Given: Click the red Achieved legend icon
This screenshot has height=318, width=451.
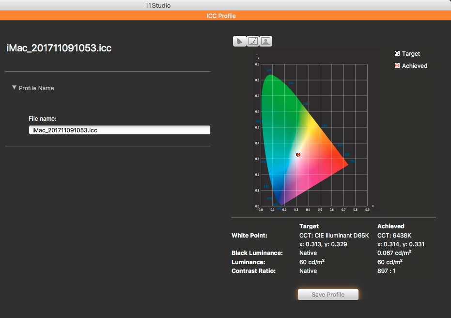Looking at the screenshot, I should [x=397, y=66].
